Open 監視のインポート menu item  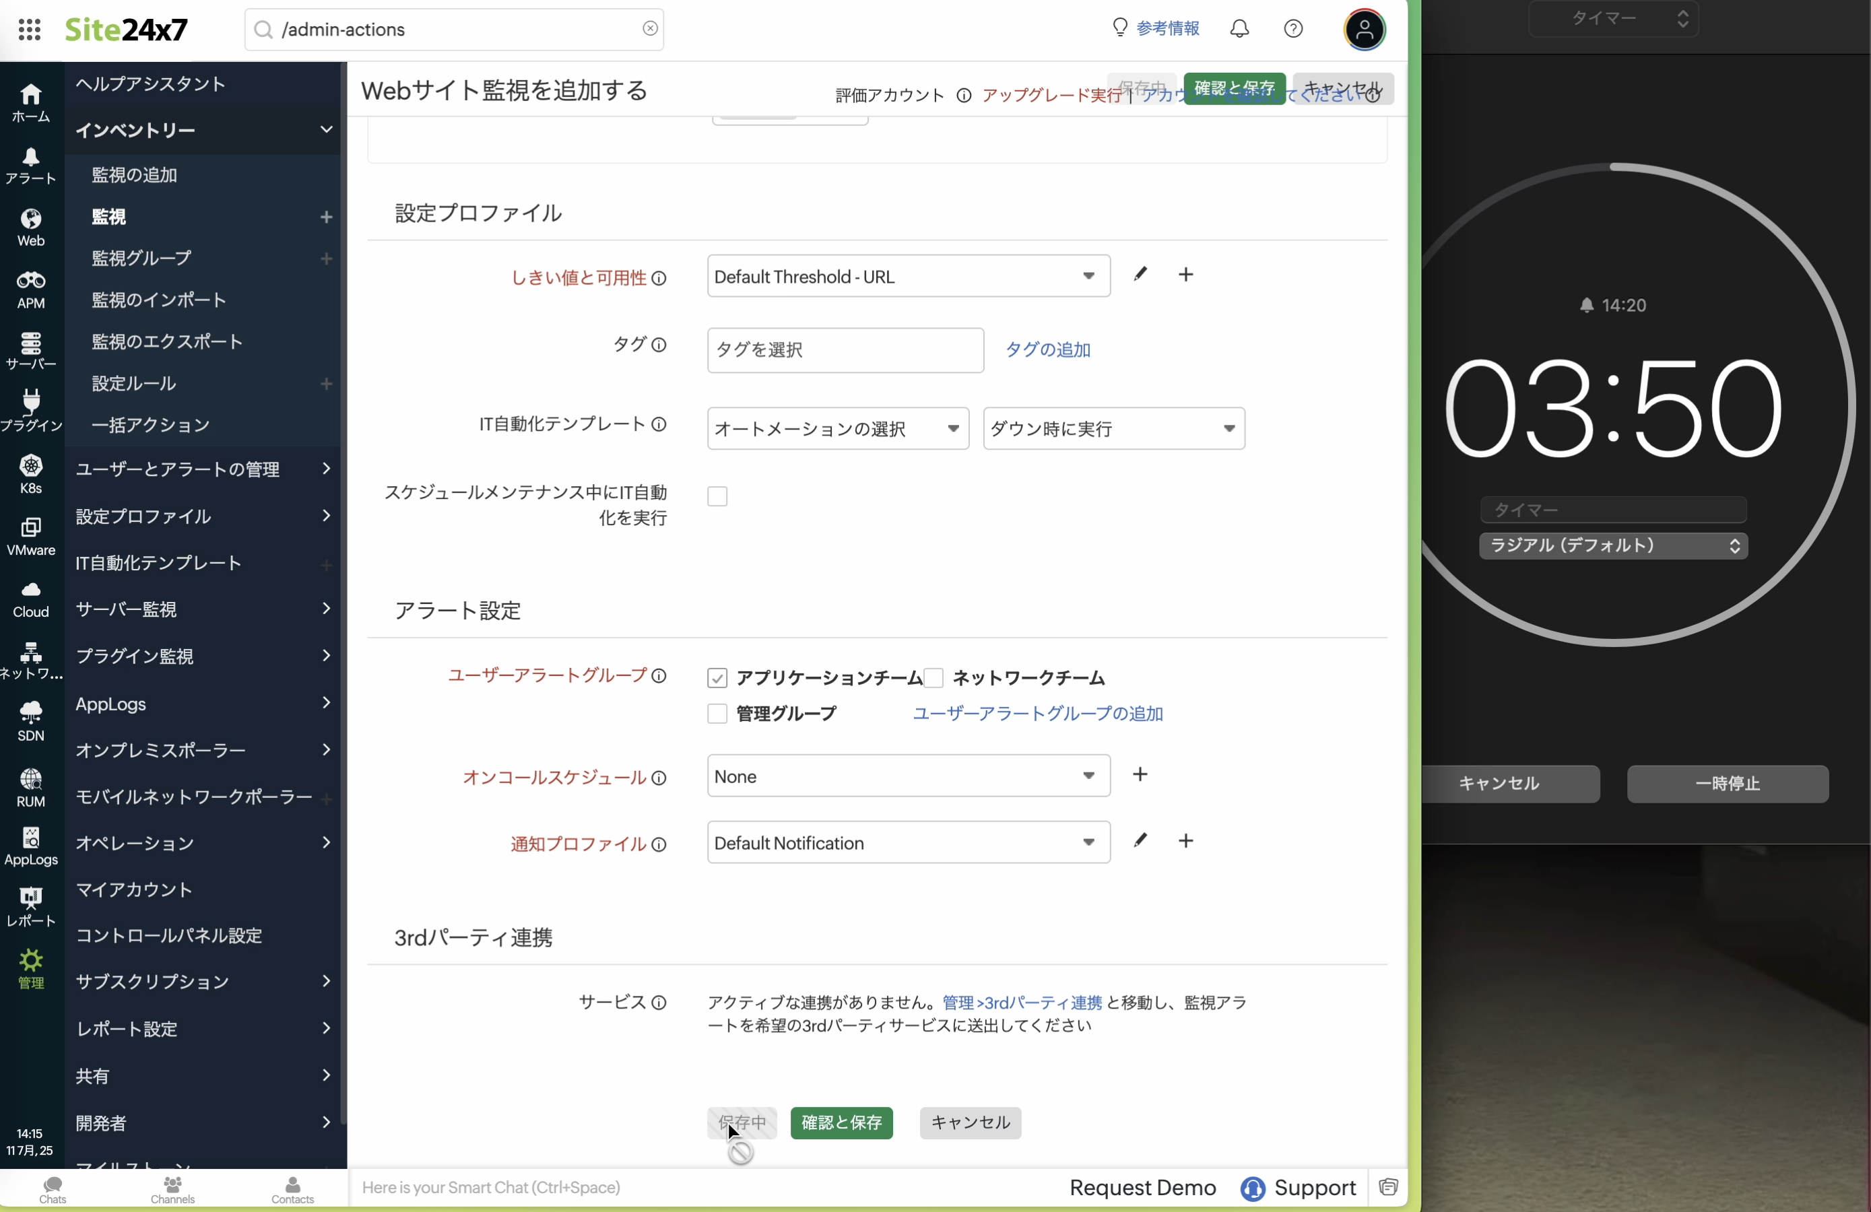[160, 300]
